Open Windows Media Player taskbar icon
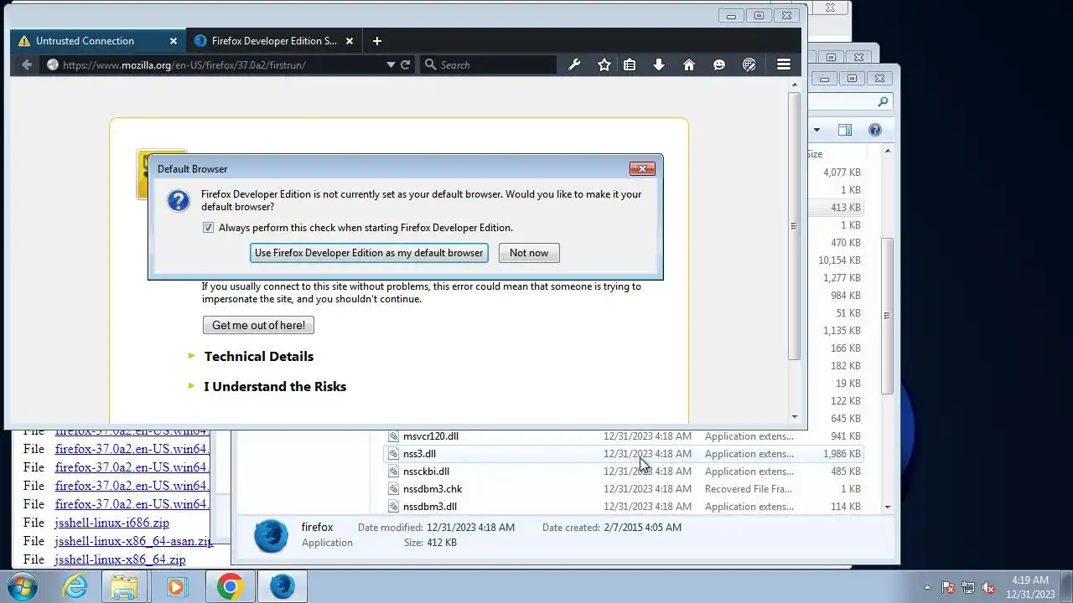1073x603 pixels. [176, 586]
